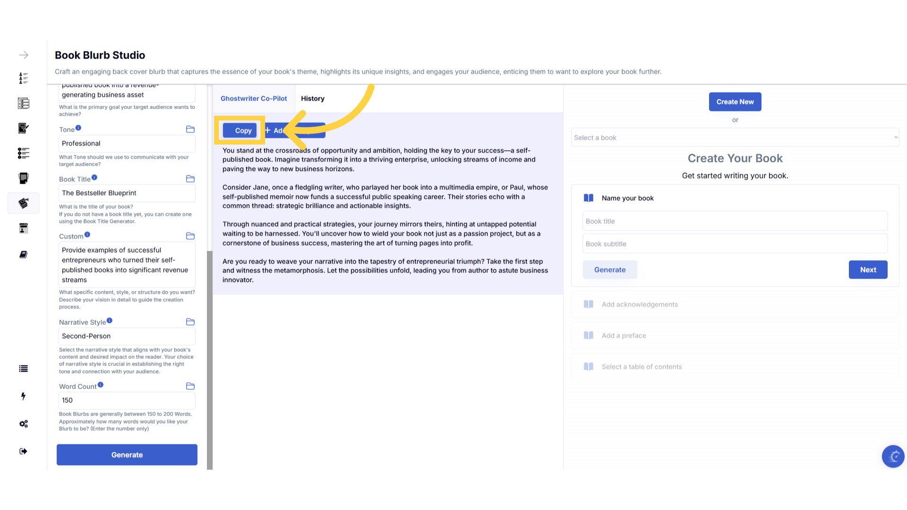907x510 pixels.
Task: Open folder icon next to Book Title
Action: [x=190, y=179]
